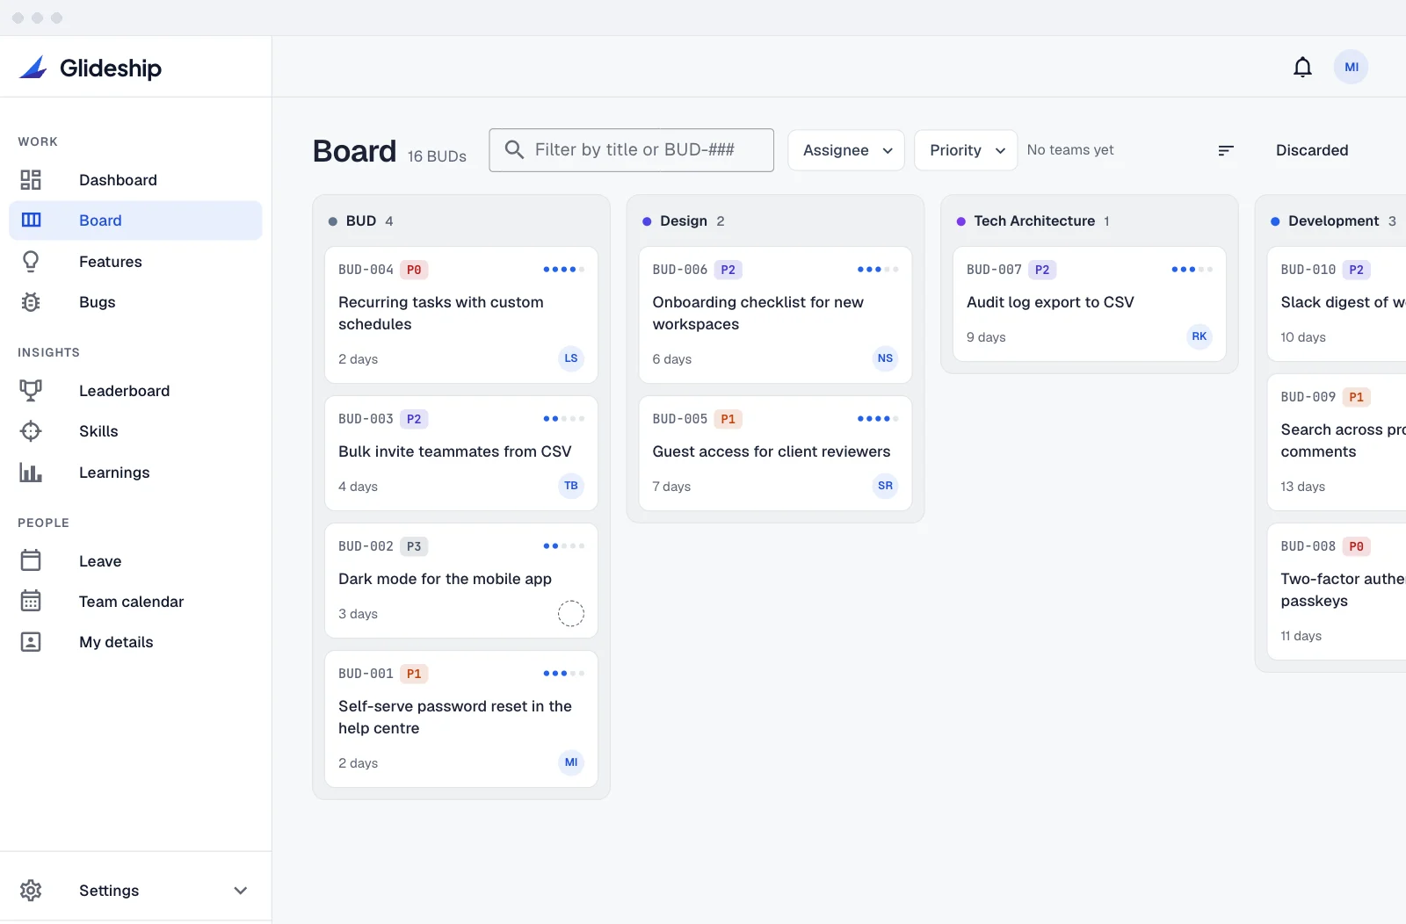This screenshot has width=1406, height=924.
Task: Click the Skills crosshair icon
Action: 31,431
